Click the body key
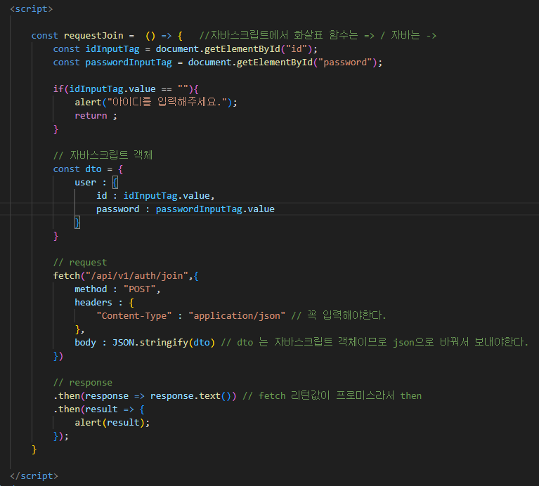Image resolution: width=539 pixels, height=486 pixels. click(85, 343)
